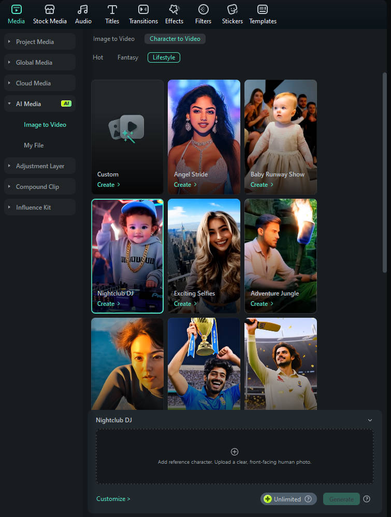Click Create on the Nightclub DJ card

pyautogui.click(x=109, y=304)
